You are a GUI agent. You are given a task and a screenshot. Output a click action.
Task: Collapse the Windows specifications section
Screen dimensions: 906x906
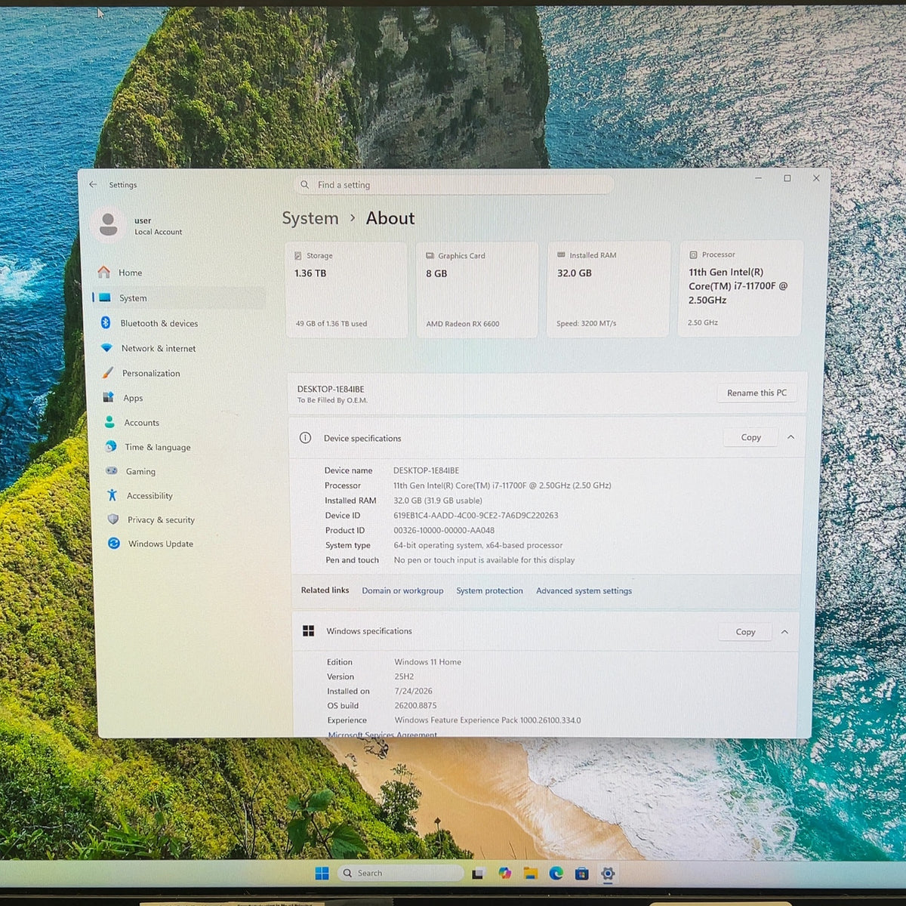coord(784,632)
